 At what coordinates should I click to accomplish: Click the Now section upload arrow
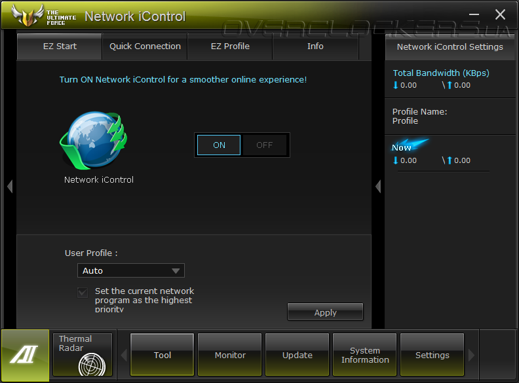(x=449, y=160)
